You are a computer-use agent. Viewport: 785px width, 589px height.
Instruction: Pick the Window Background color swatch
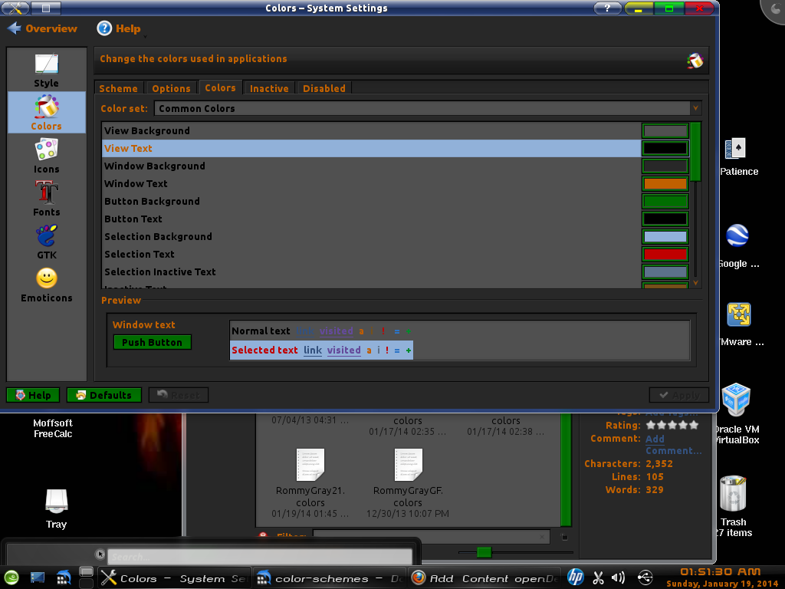pyautogui.click(x=665, y=166)
